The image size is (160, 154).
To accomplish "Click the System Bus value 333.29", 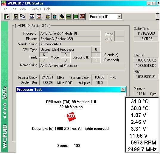I will pyautogui.click(x=48, y=83).
